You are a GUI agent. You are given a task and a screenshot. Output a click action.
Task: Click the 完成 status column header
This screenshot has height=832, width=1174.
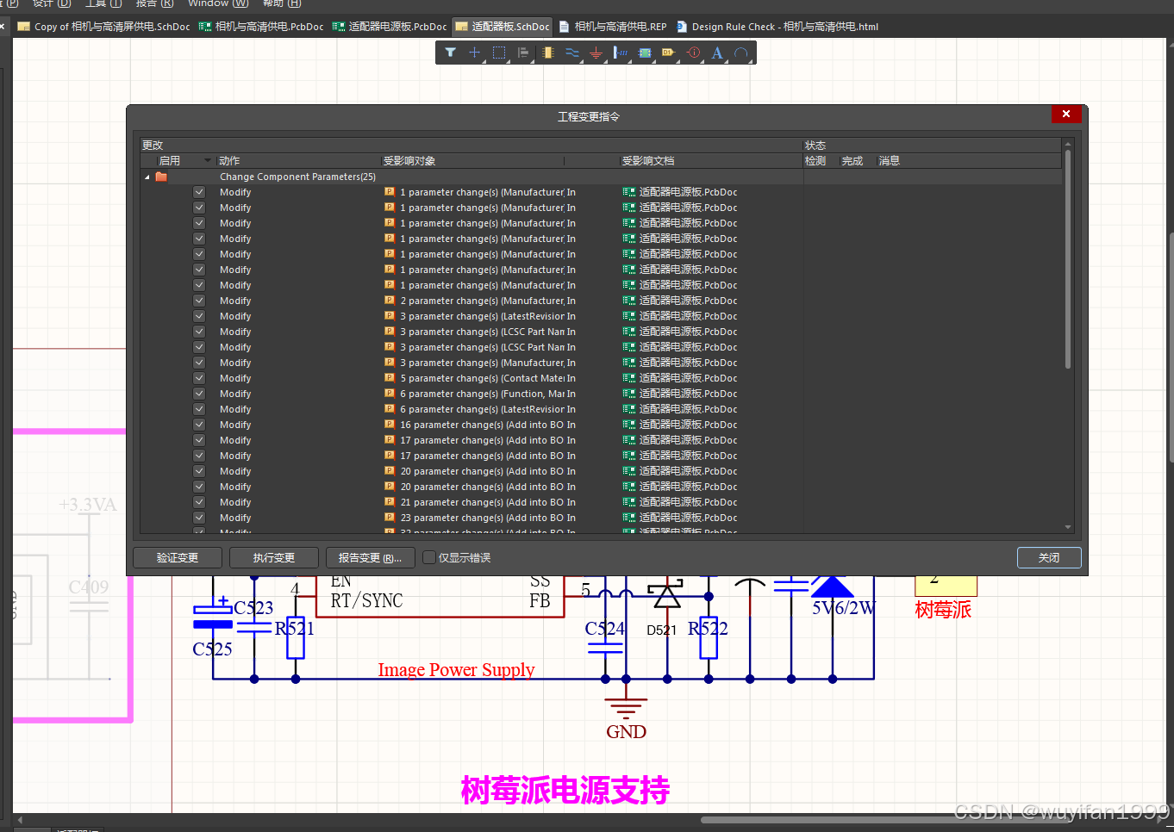point(852,161)
